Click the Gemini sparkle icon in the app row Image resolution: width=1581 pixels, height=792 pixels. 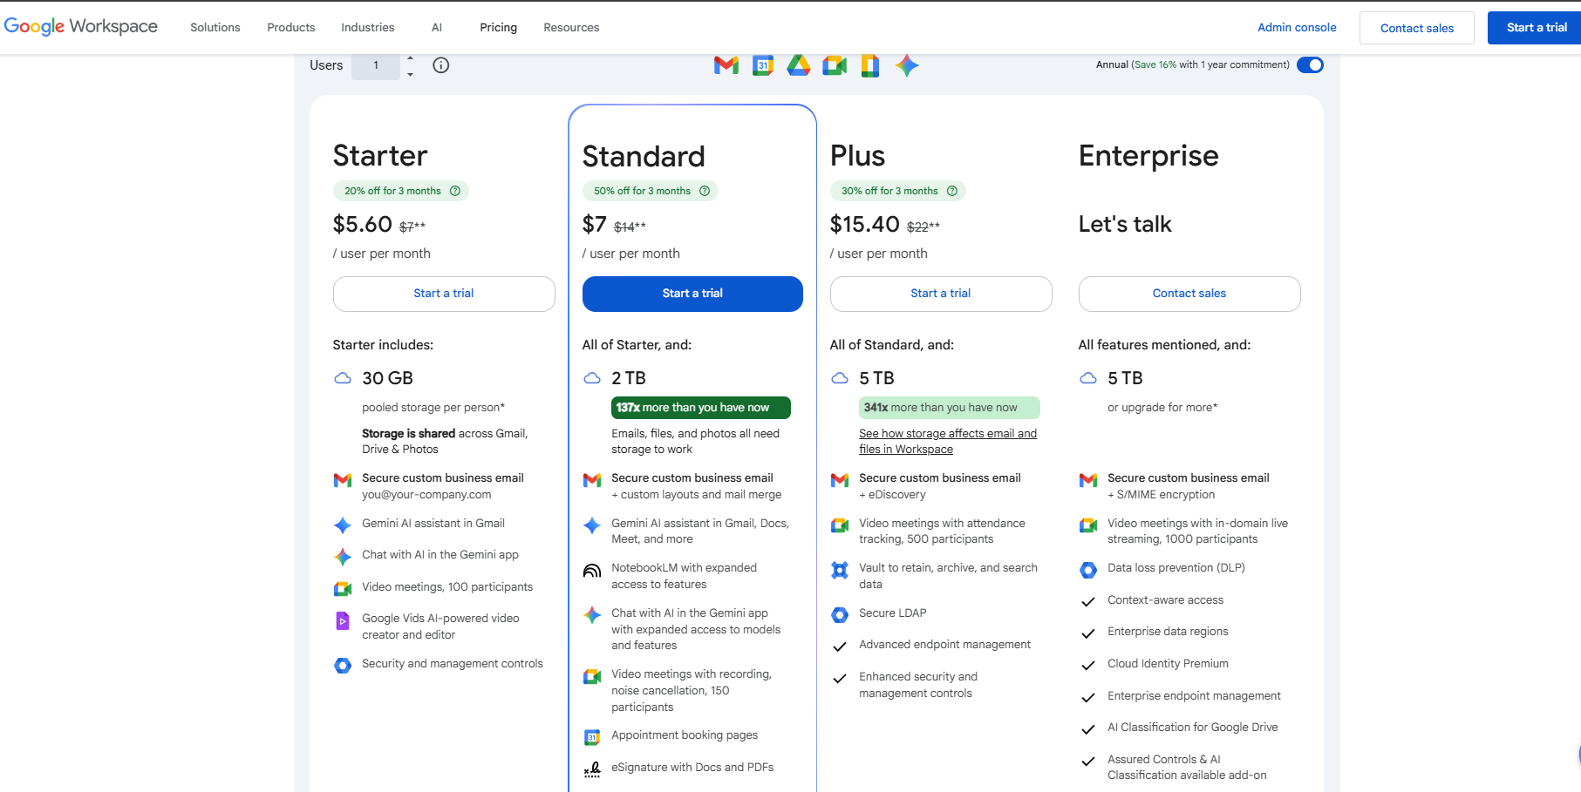pos(906,64)
